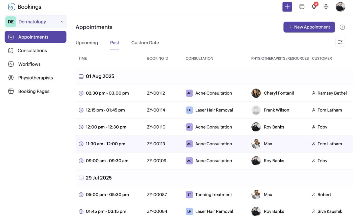
Task: Open Consultations in the sidebar
Action: pos(32,50)
